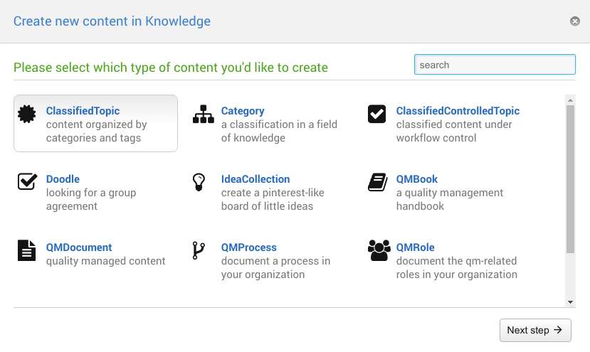Pick the IdeaCollection title link

(256, 179)
